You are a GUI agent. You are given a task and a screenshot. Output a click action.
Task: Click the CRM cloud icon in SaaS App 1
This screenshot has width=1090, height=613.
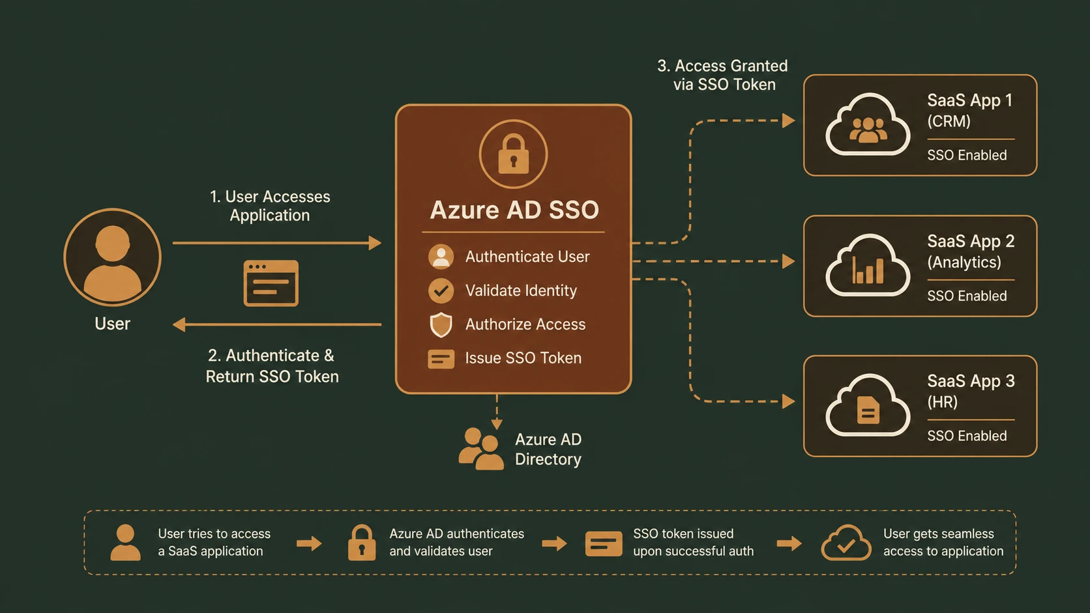click(x=868, y=124)
